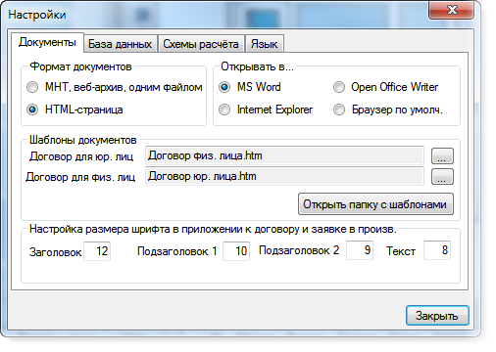
Task: Click the Договор для юр. лиц label
Action: click(x=81, y=156)
